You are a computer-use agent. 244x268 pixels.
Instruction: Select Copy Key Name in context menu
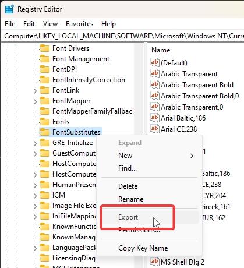coord(150,248)
